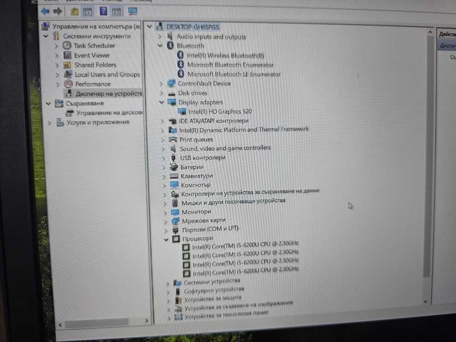456x342 pixels.
Task: Expand the Audio inputs and outputs node
Action: [x=159, y=36]
